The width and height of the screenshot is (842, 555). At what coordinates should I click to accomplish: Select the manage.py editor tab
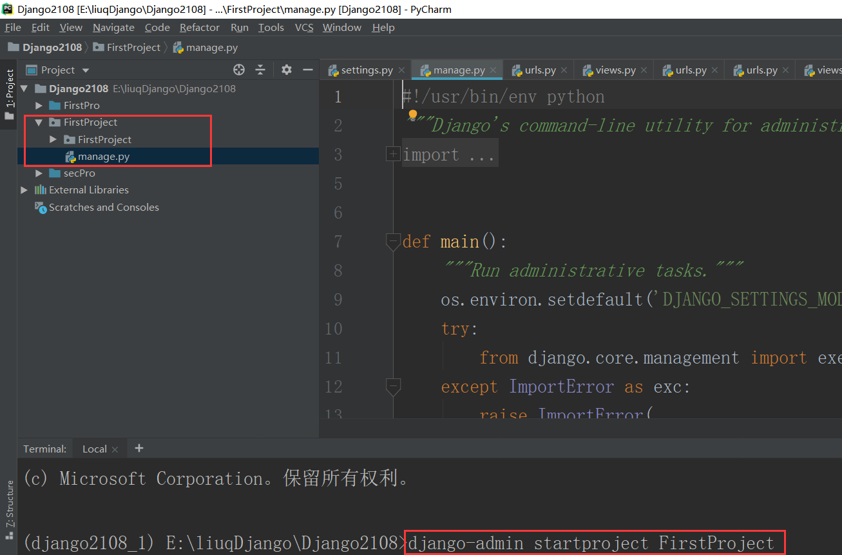click(459, 70)
